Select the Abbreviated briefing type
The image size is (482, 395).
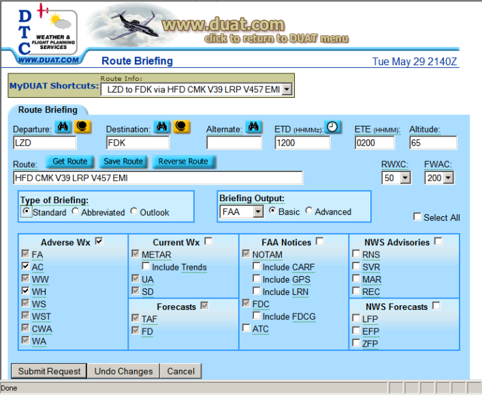pos(76,211)
